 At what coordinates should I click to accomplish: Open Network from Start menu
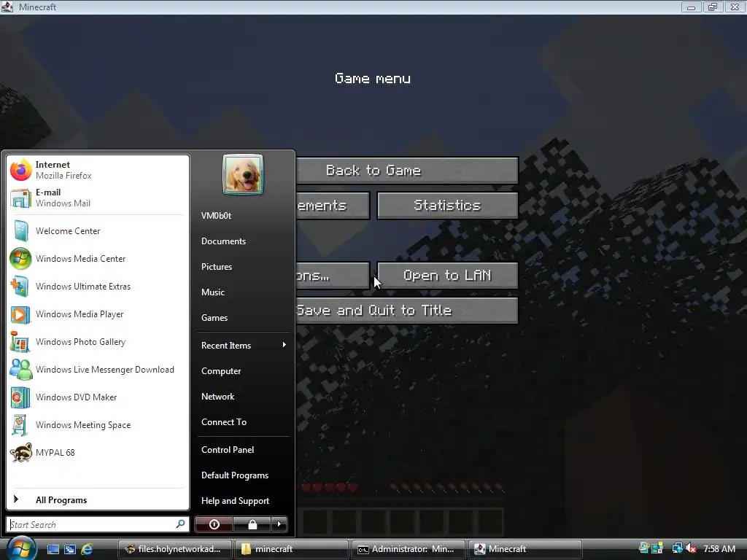pos(242,396)
